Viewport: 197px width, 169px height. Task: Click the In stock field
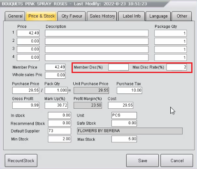click(60, 115)
